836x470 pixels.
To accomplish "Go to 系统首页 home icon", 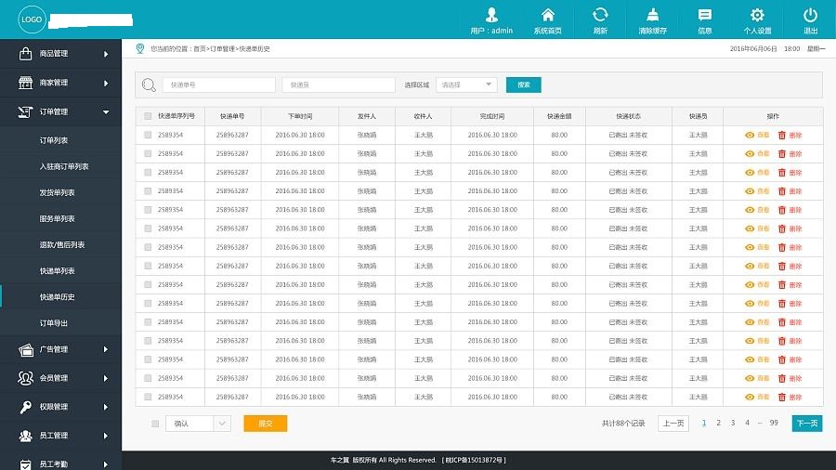I will [547, 14].
